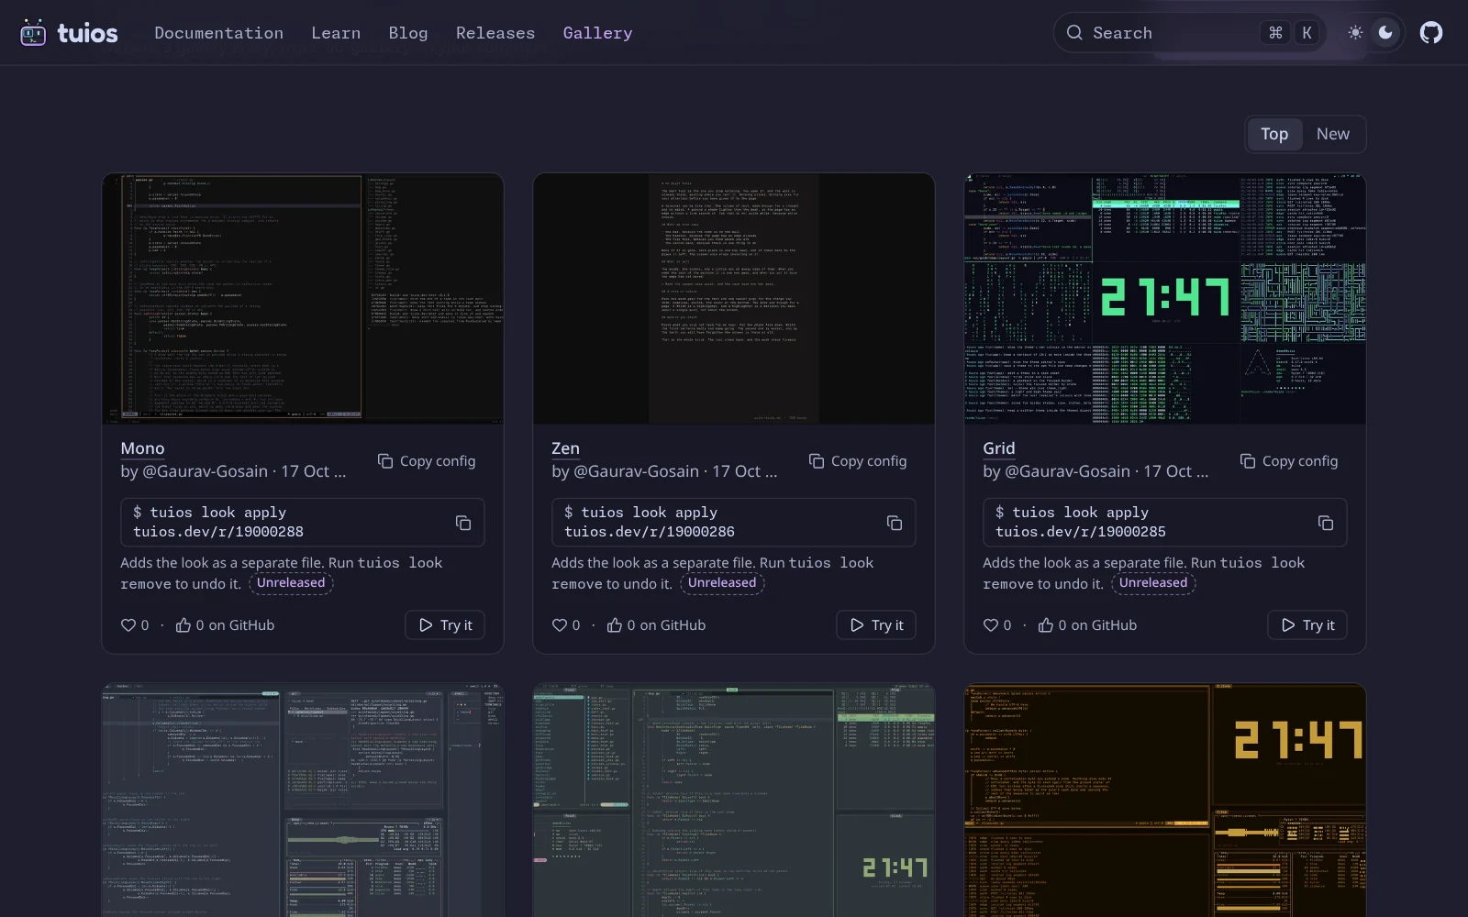The image size is (1468, 917).
Task: Open the Zen look title link
Action: pos(565,448)
